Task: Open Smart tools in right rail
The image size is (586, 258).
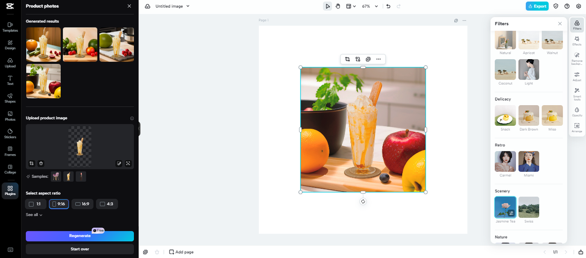Action: [577, 94]
